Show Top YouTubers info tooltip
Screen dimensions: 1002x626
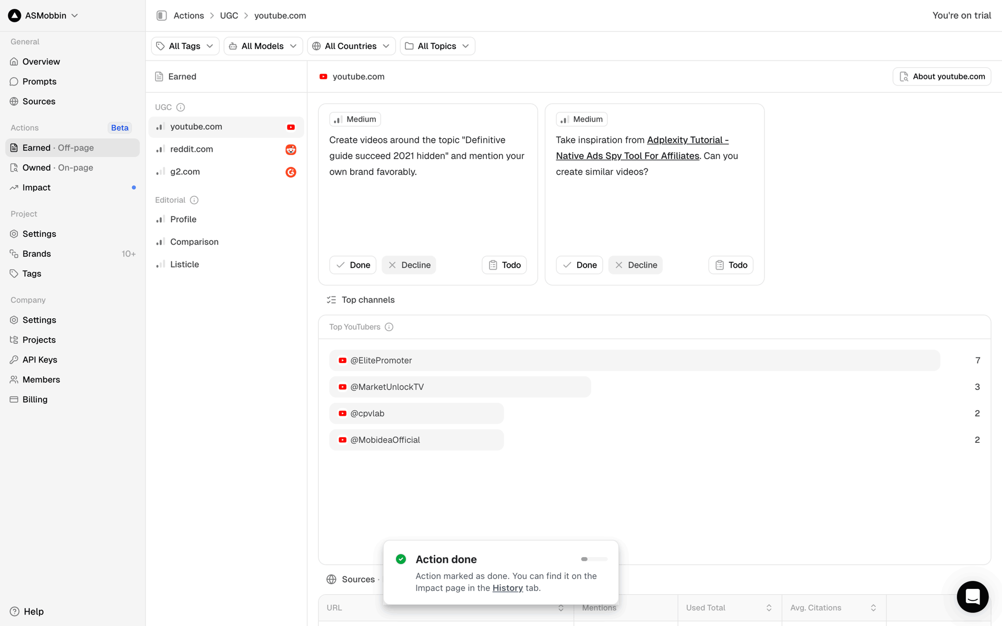[x=389, y=327]
